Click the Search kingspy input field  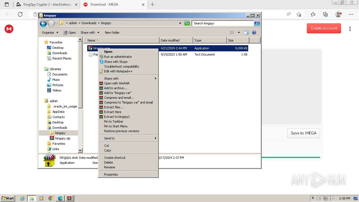coord(223,23)
